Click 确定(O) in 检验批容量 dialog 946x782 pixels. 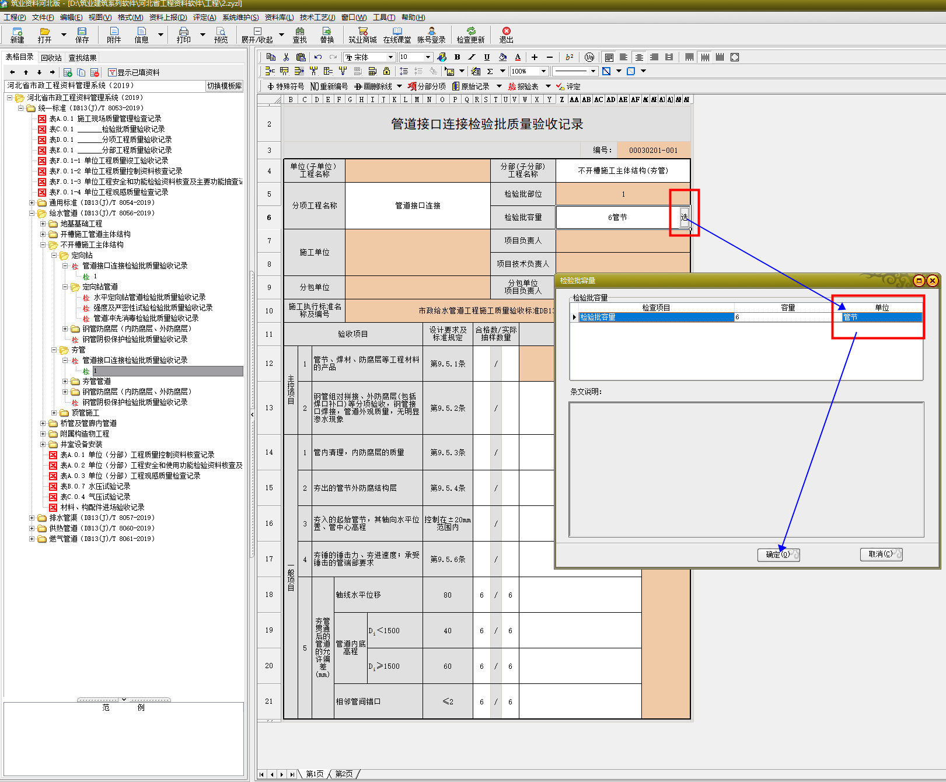[x=779, y=554]
